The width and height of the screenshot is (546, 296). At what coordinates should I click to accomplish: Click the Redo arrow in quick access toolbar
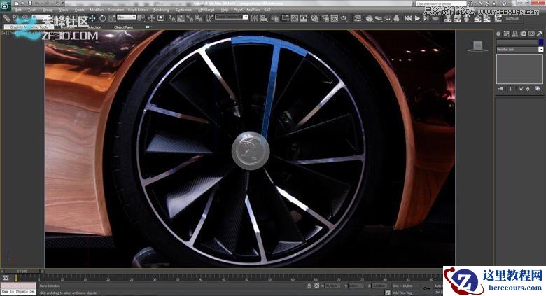[47, 3]
